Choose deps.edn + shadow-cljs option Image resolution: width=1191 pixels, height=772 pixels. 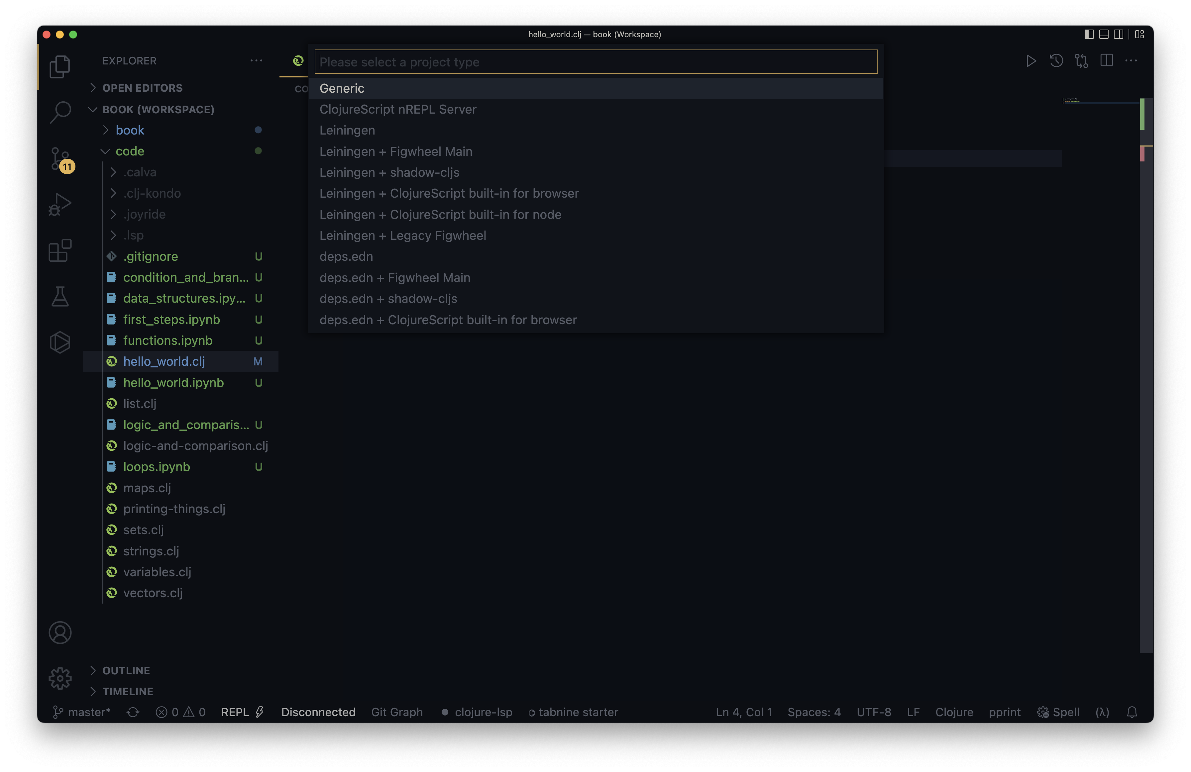coord(595,299)
